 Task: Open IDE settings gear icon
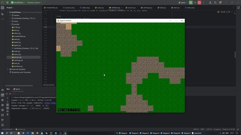coord(220,3)
